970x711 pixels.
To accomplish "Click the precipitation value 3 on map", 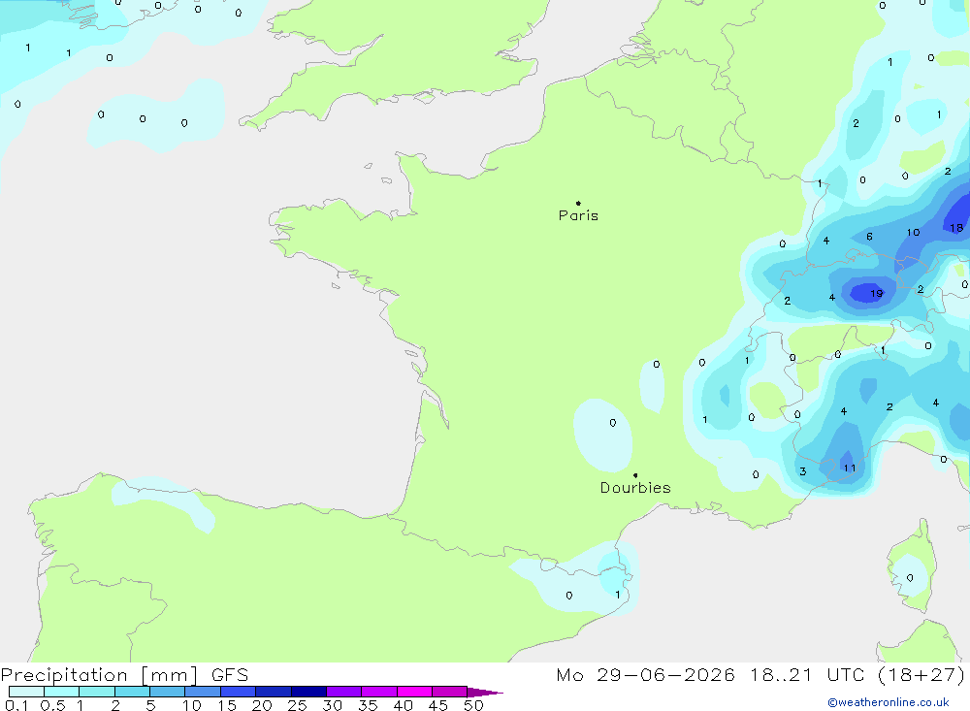I will (802, 471).
